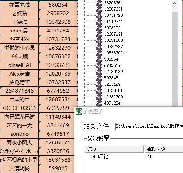Select tree entry 10732637

click(x=113, y=47)
